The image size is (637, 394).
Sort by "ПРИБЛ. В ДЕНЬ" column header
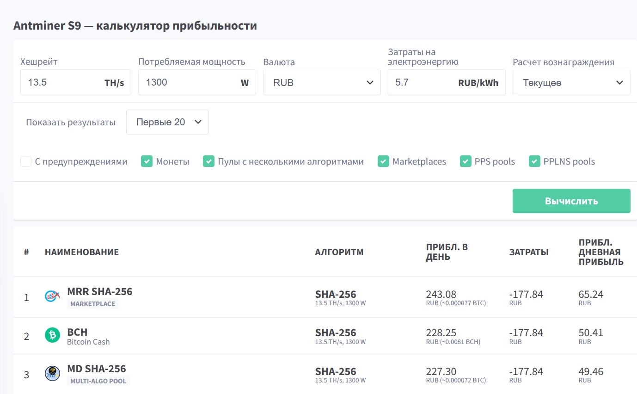(x=447, y=252)
